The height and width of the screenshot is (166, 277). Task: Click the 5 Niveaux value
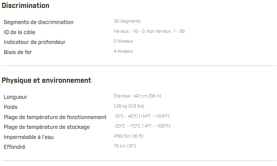point(123,41)
